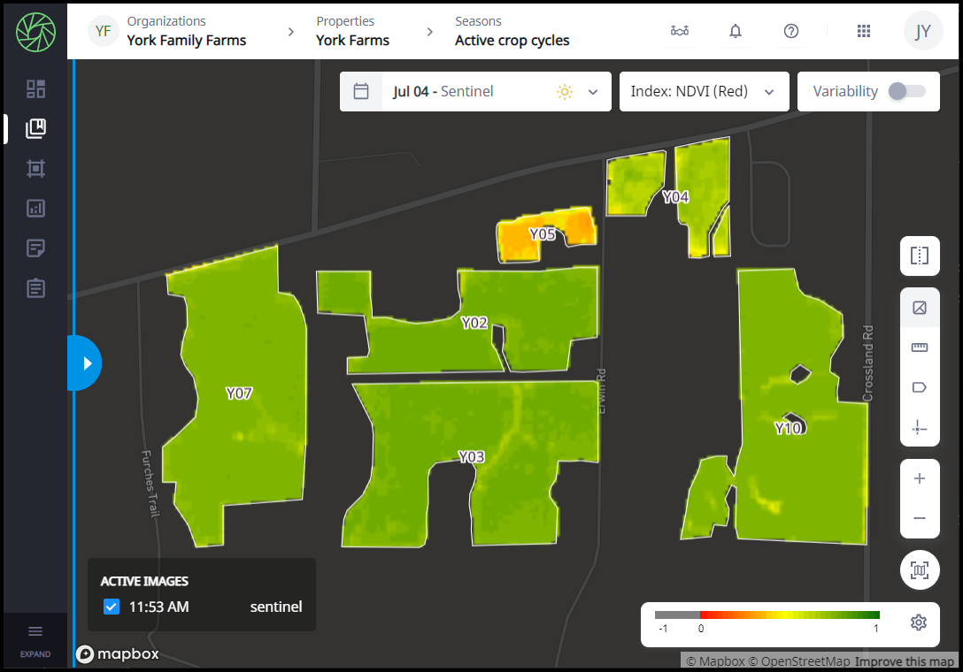Viewport: 963px width, 672px height.
Task: Click the notifications bell icon
Action: coord(736,31)
